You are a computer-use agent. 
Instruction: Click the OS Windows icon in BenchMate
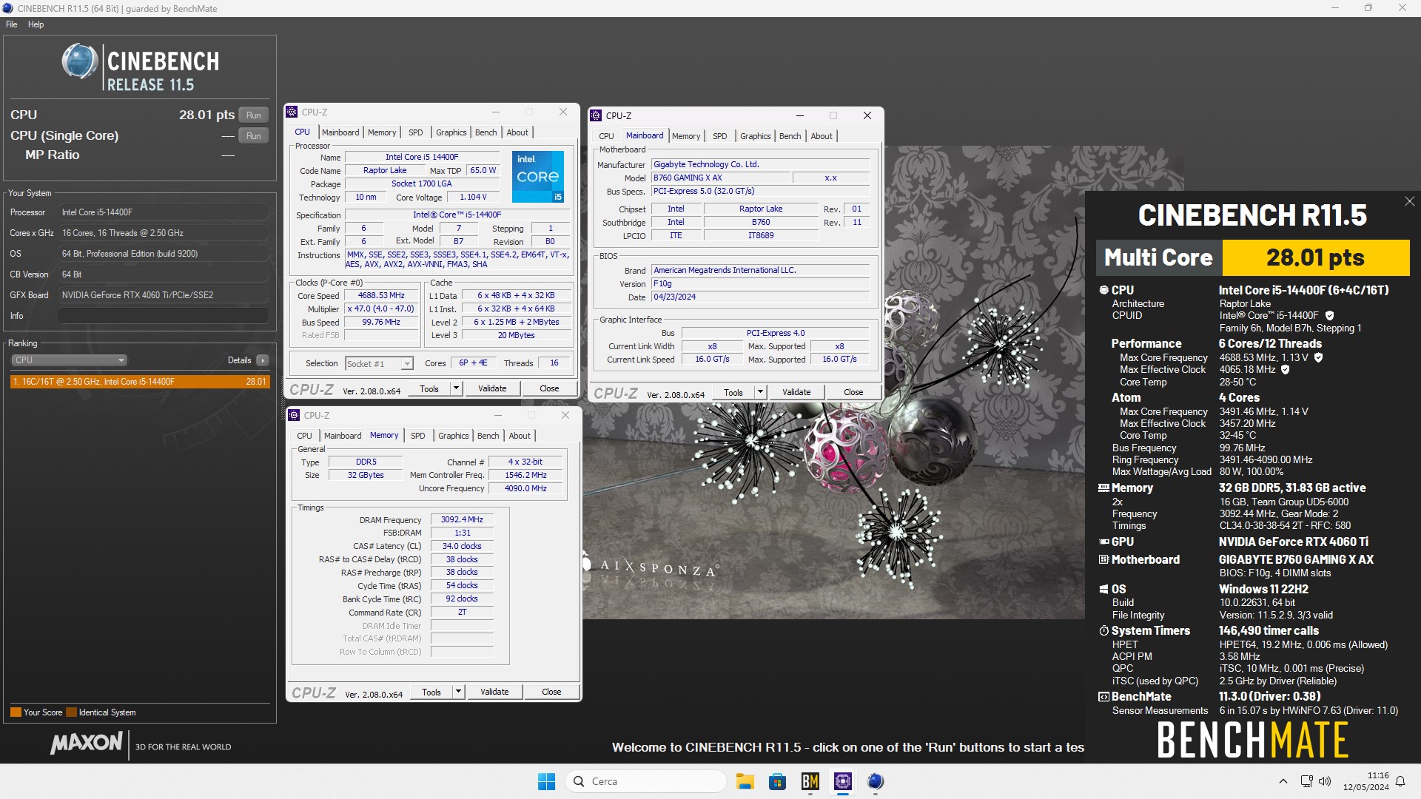pyautogui.click(x=1103, y=590)
